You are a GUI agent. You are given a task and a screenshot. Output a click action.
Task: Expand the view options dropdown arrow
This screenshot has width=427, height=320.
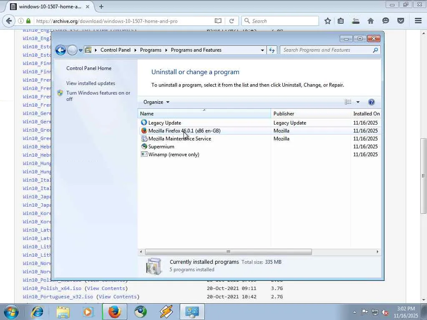click(358, 102)
